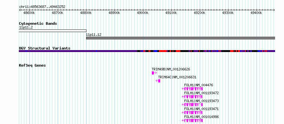Click the 48900k ruler tick label
The height and width of the screenshot is (124, 284).
click(114, 13)
